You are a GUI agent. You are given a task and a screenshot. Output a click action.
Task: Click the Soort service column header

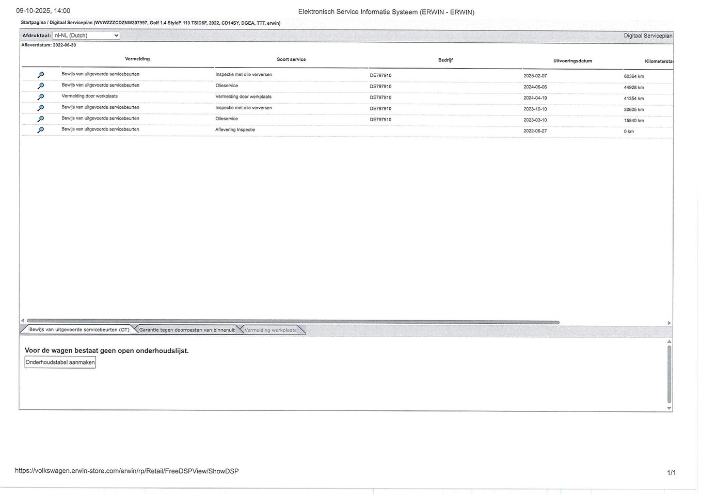291,59
